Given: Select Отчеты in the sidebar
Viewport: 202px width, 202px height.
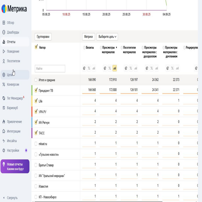Looking at the screenshot, I should coord(15,42).
